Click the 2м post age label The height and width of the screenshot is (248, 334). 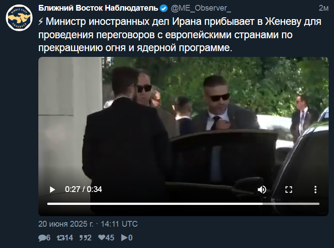coord(323,8)
